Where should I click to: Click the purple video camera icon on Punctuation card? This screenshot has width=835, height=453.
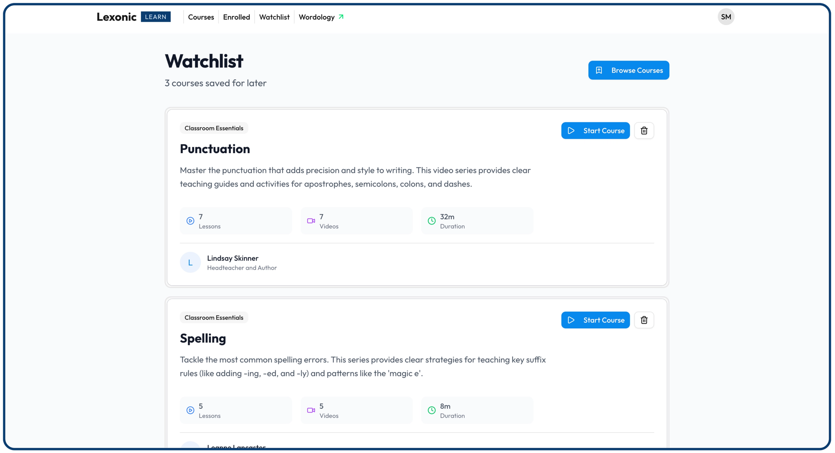pos(311,221)
